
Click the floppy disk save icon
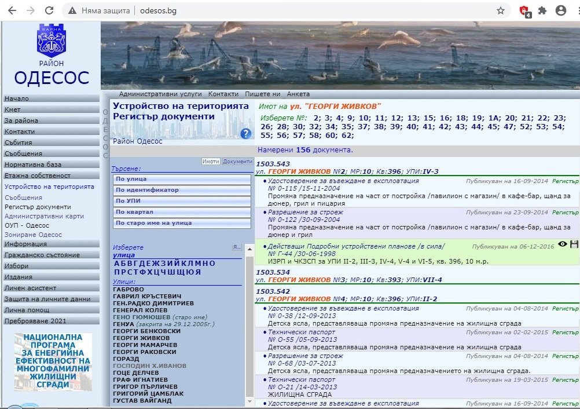pos(574,244)
